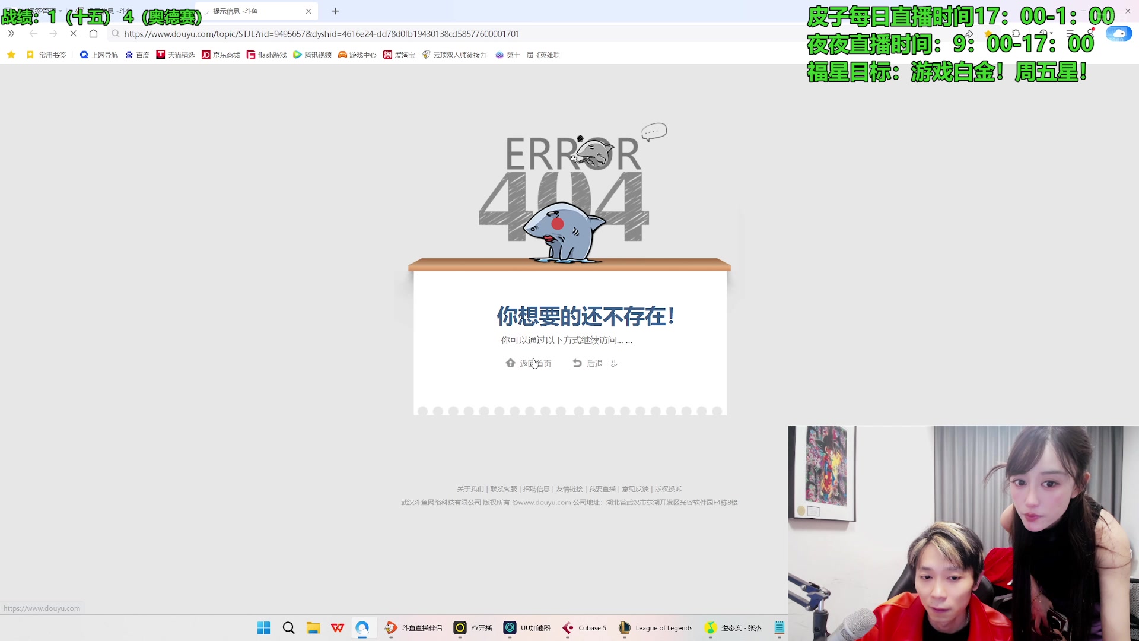
Task: Click the yellow bookmark star icon
Action: click(11, 55)
